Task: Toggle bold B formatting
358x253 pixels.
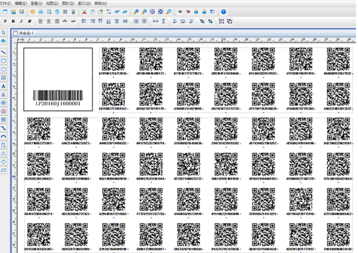Action: coord(14,21)
